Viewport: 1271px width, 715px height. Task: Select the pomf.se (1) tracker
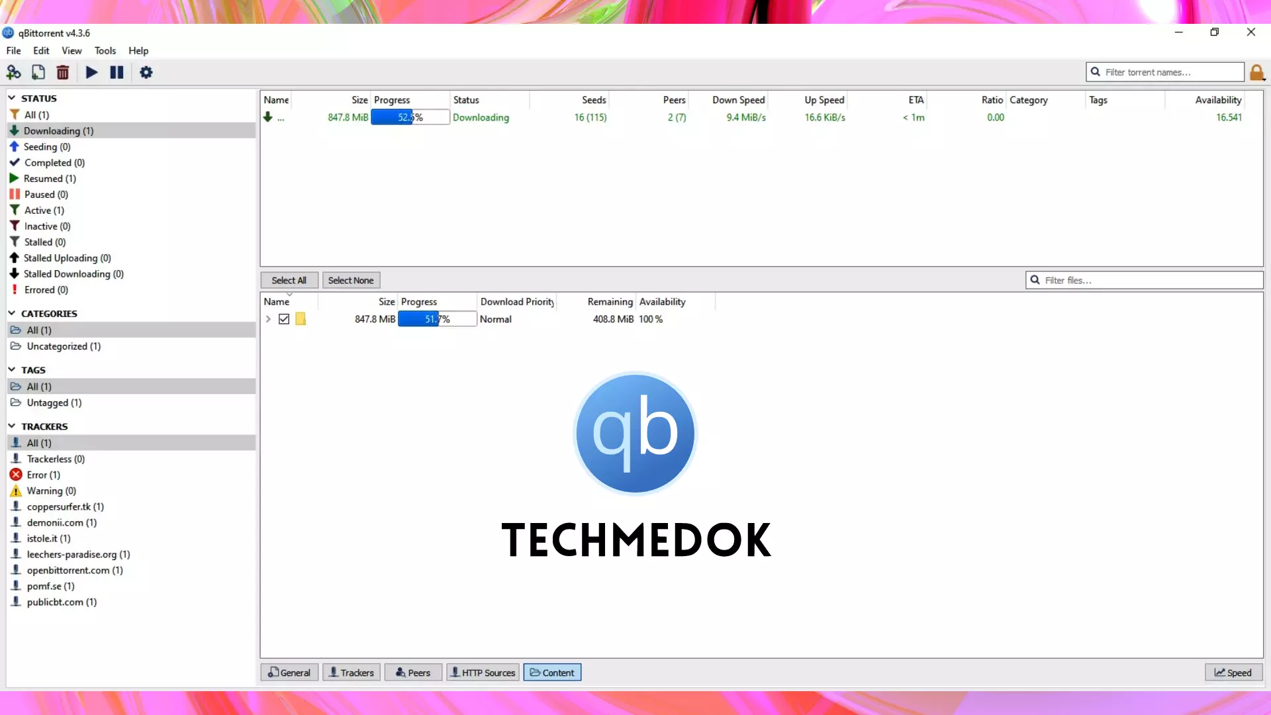[131, 586]
